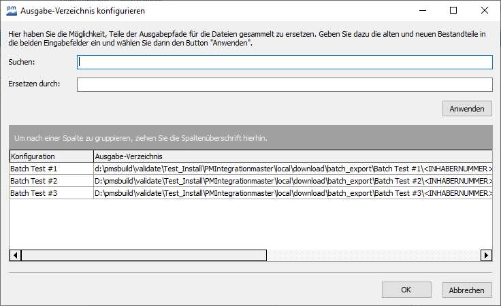Focus the Ersetzen durch text field

pos(285,84)
